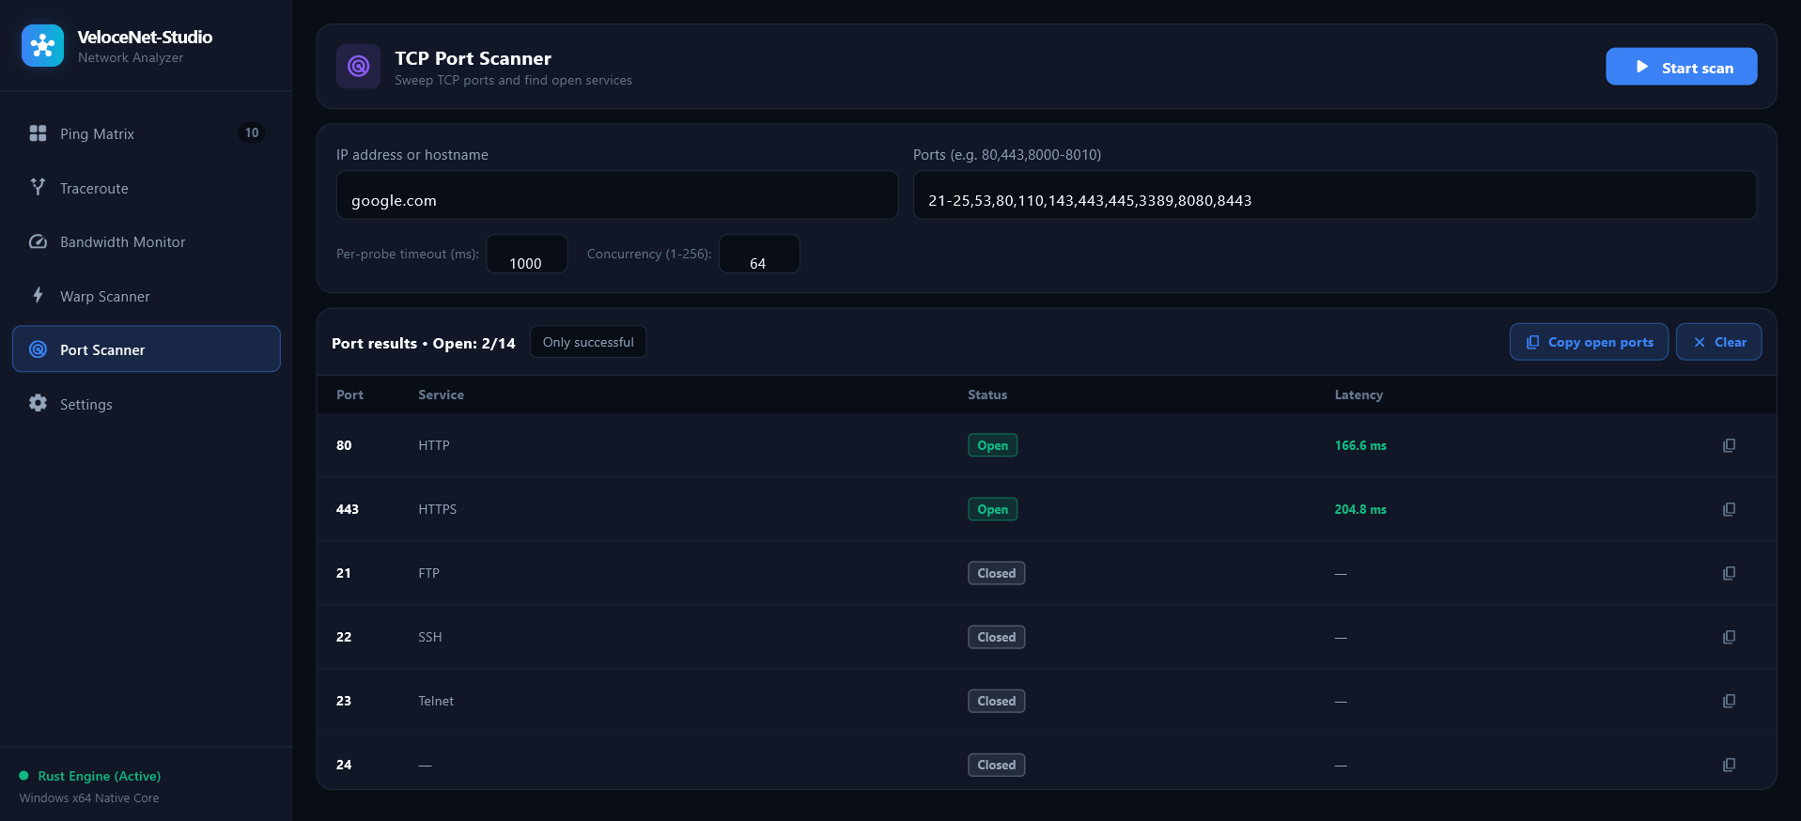Copy the port 443 HTTPS row

click(1729, 509)
